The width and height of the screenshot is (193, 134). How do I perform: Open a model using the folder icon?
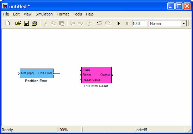point(18,23)
